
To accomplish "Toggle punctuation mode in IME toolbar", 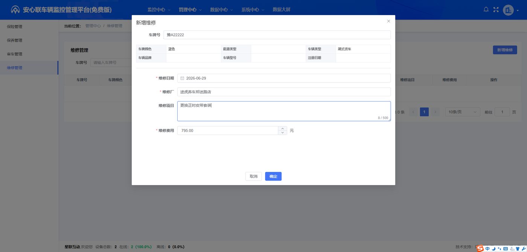I will point(499,249).
